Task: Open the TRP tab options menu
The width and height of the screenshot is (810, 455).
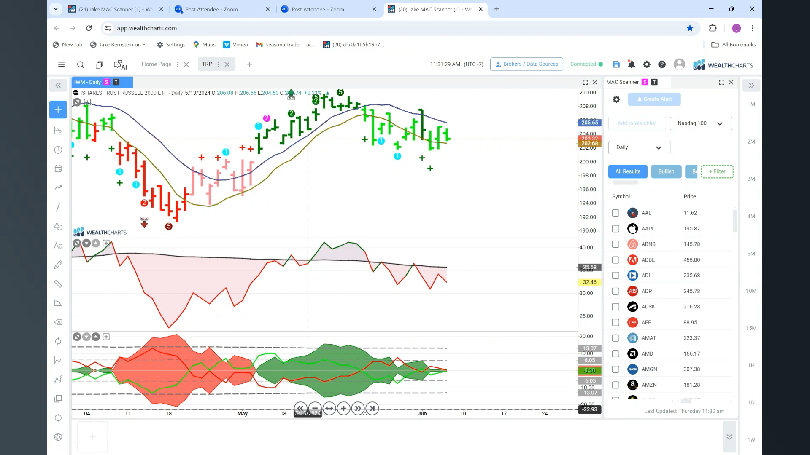Action: (218, 64)
